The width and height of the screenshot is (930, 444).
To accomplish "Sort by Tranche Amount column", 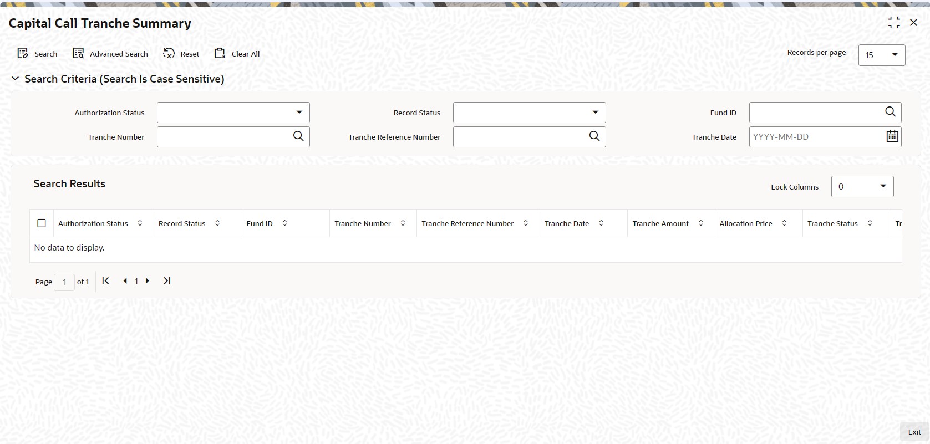I will click(x=701, y=223).
